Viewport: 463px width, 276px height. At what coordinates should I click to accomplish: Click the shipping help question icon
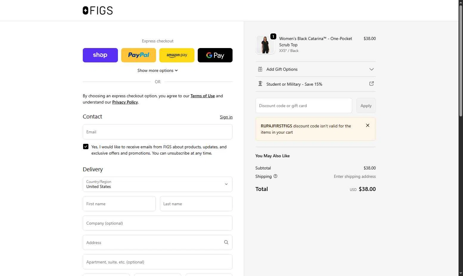tap(275, 176)
